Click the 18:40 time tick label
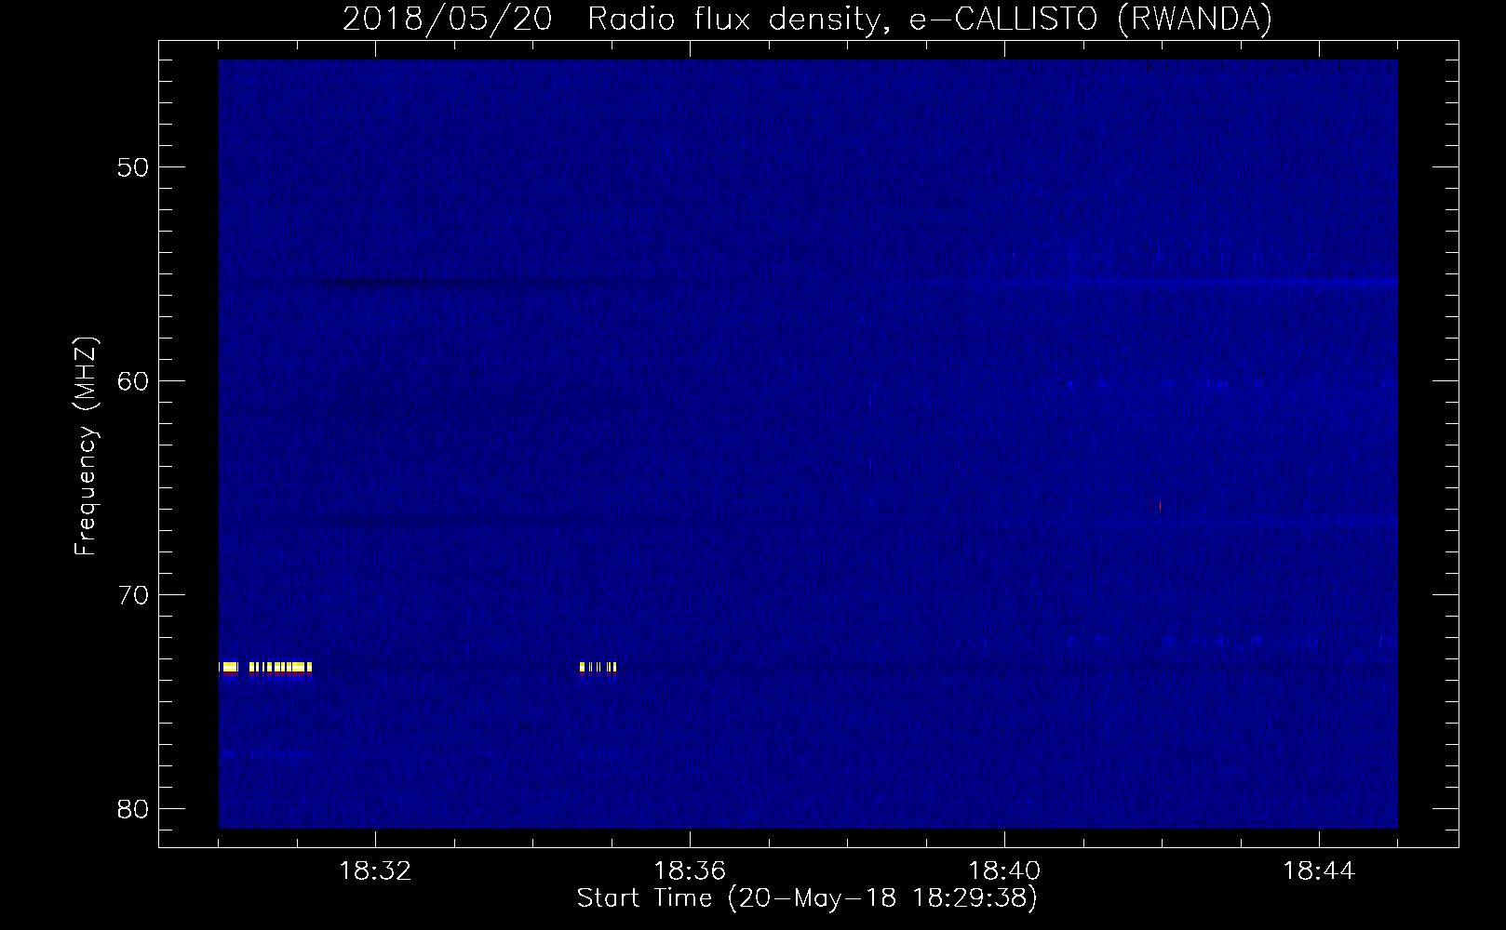The width and height of the screenshot is (1506, 930). coord(1004,871)
